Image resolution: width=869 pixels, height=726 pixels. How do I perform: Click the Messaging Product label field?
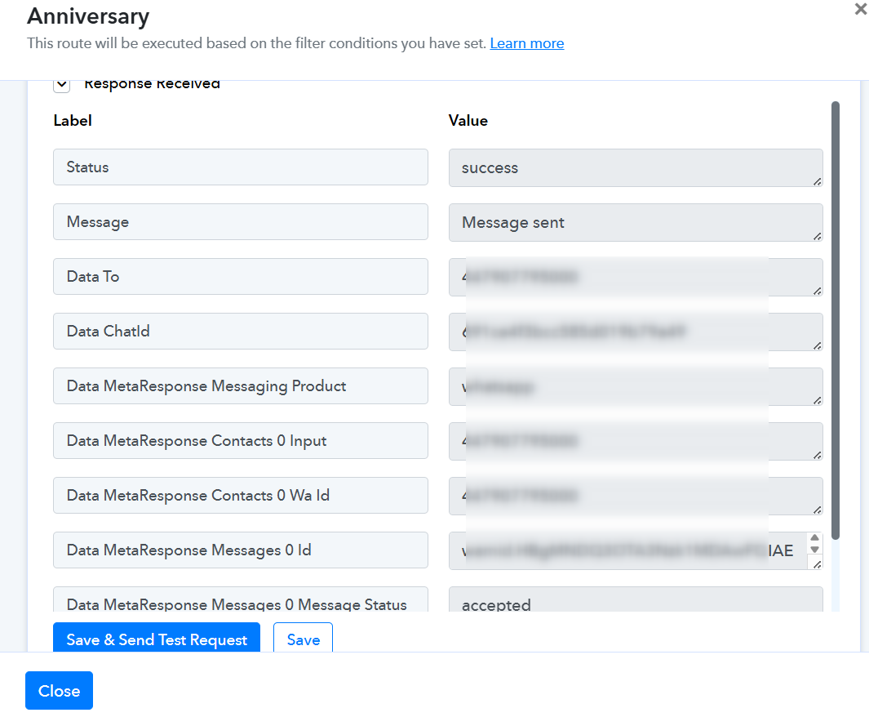click(x=240, y=386)
